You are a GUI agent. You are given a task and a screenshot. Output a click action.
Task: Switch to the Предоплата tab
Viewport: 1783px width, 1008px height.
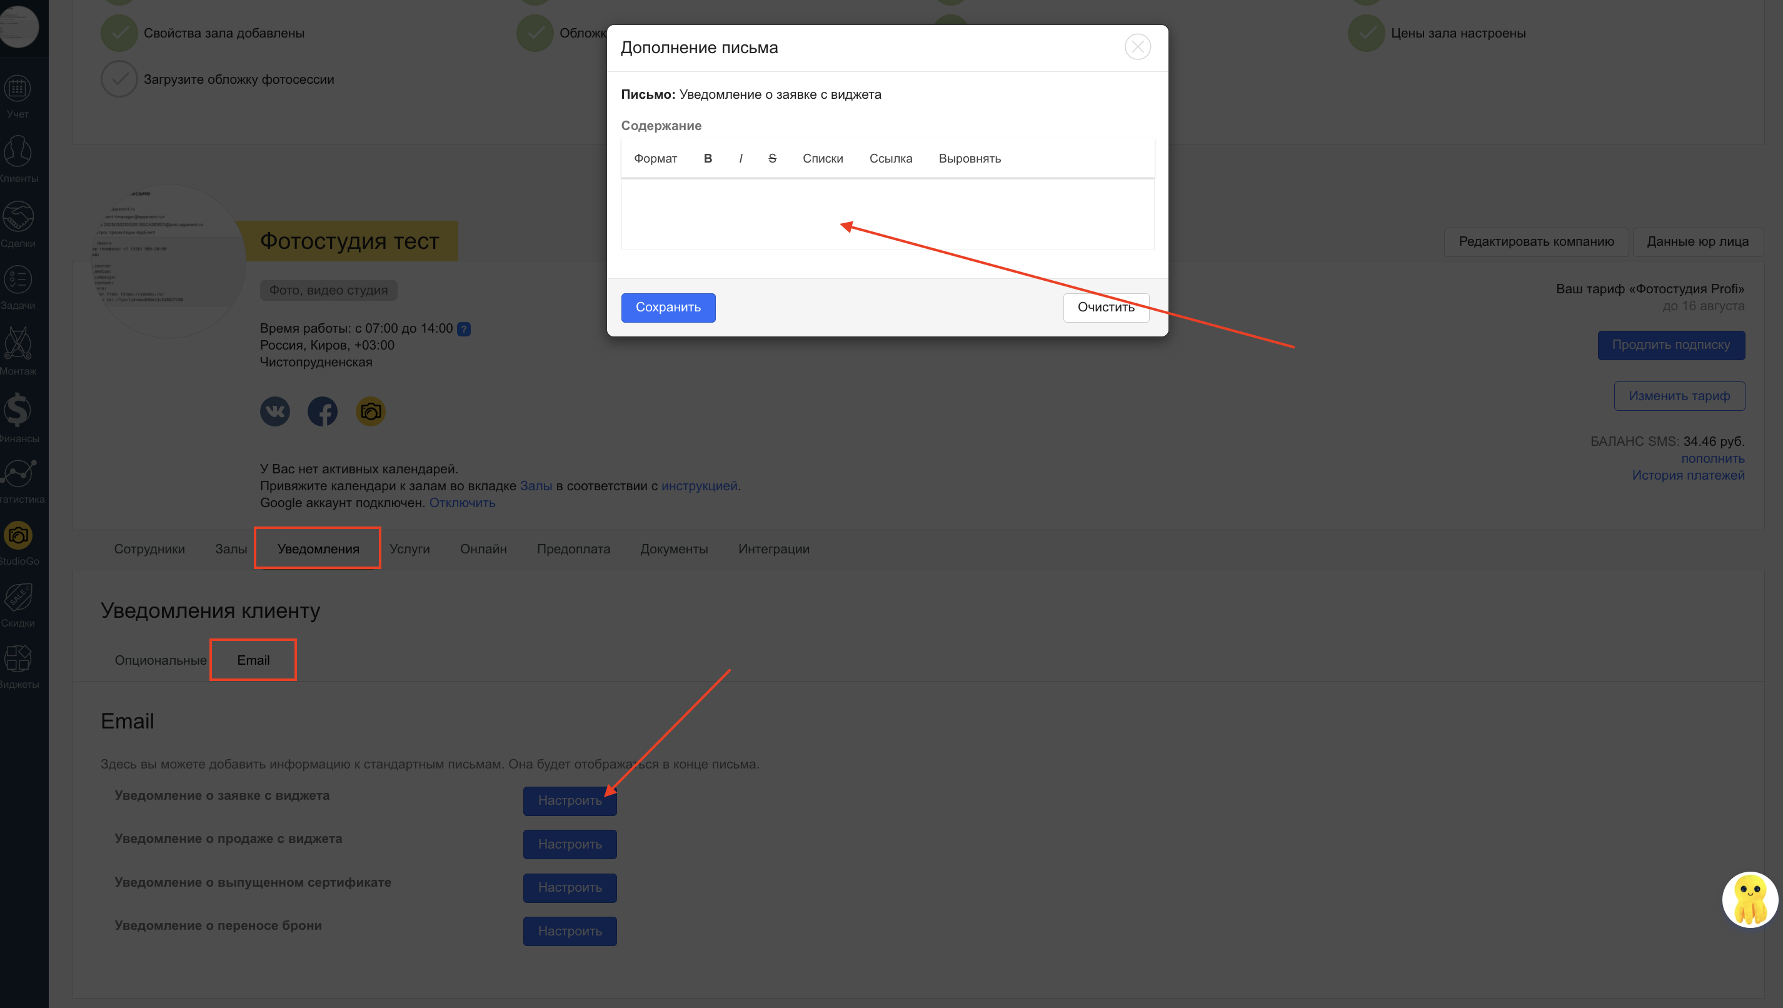click(574, 549)
